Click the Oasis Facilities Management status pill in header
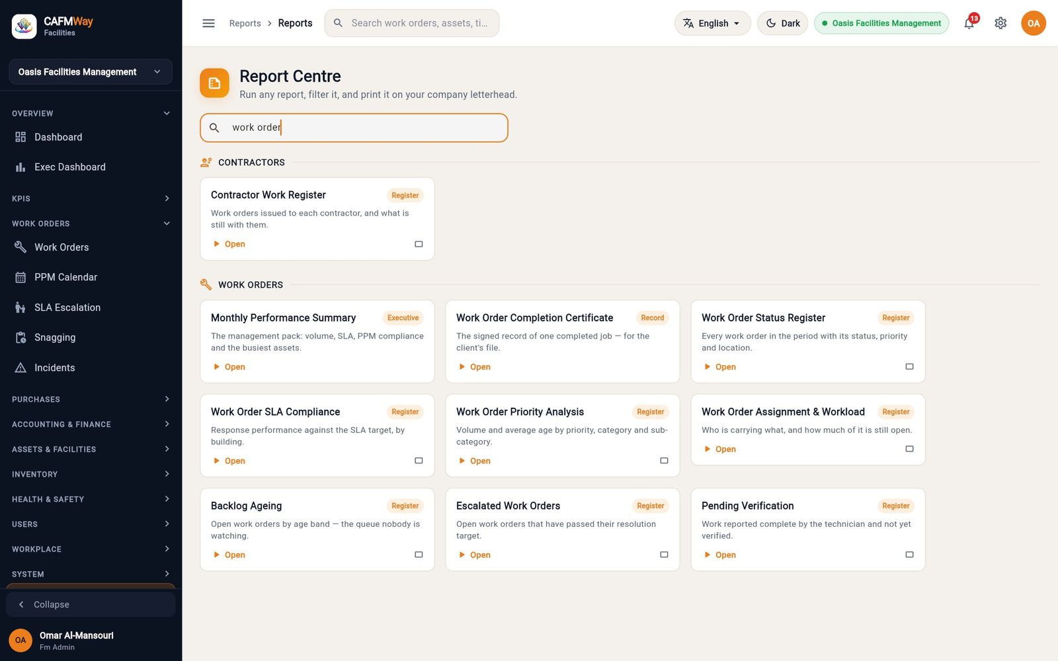 coord(881,23)
